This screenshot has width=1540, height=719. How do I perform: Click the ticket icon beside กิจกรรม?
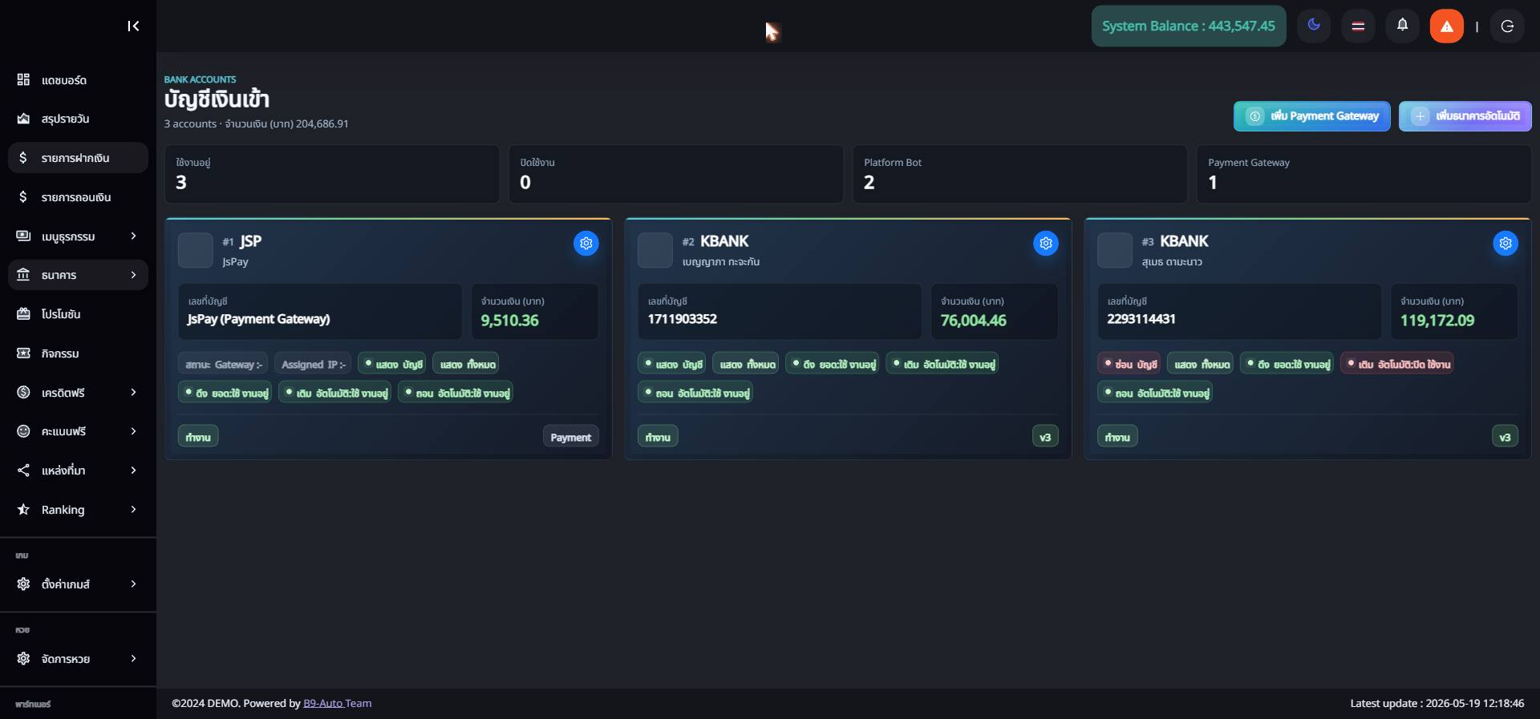point(23,353)
